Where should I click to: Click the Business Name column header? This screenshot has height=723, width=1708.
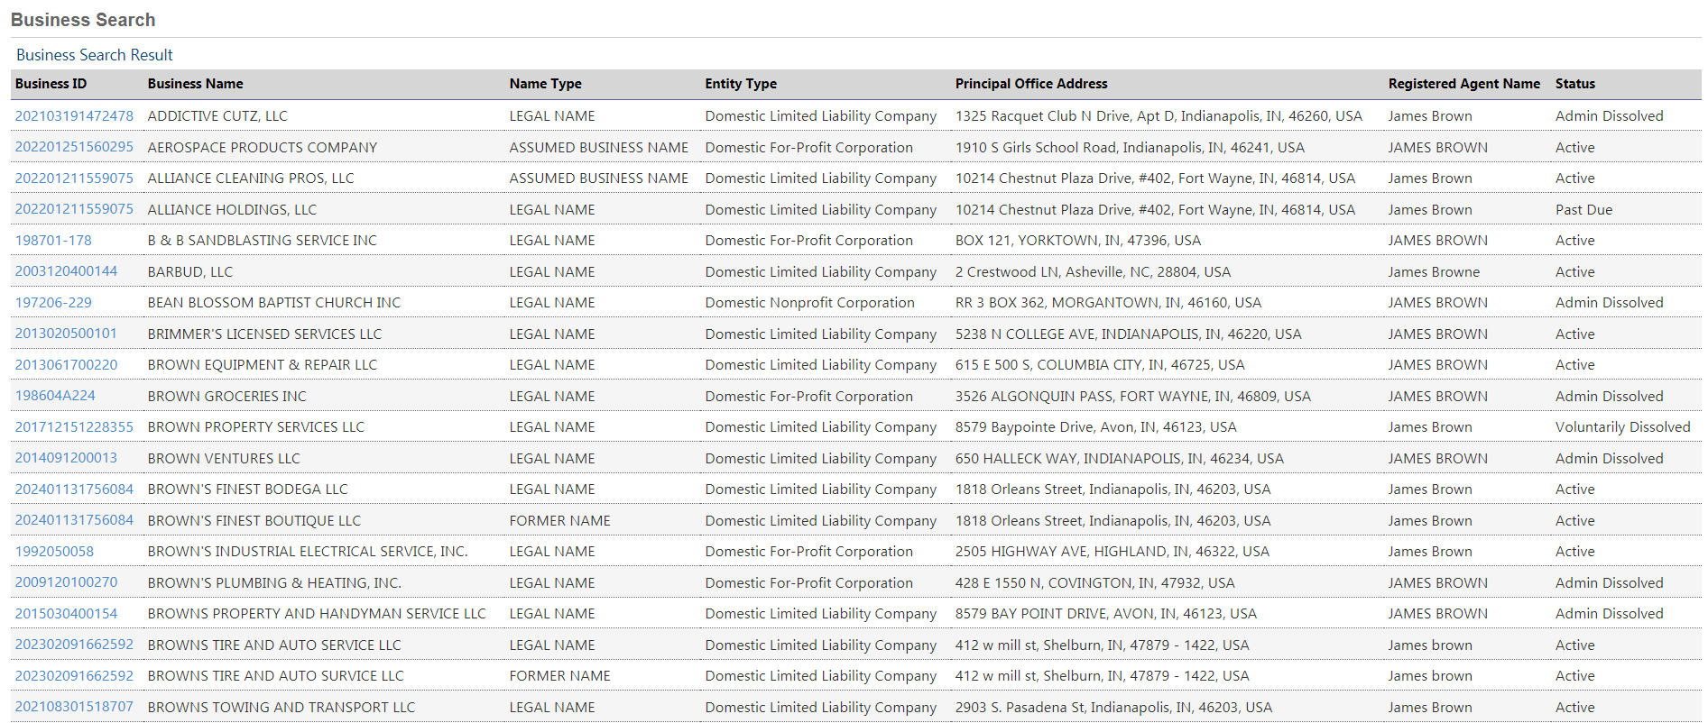pos(195,84)
